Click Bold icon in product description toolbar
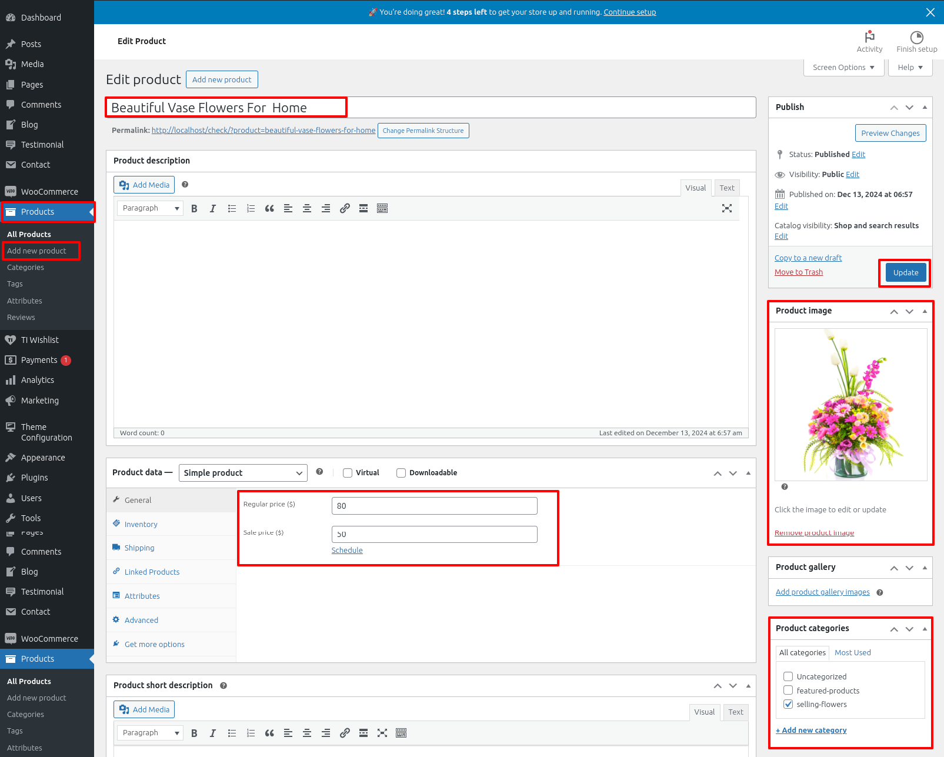Image resolution: width=944 pixels, height=757 pixels. [x=194, y=208]
